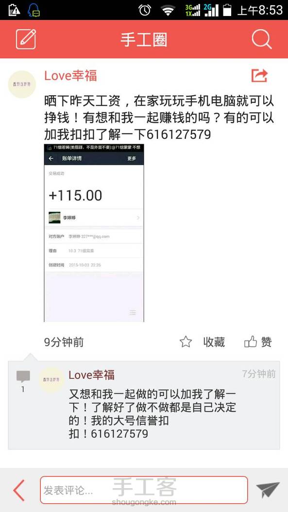Tap the red back arrow at the bottom
288x512 pixels.
[18, 490]
